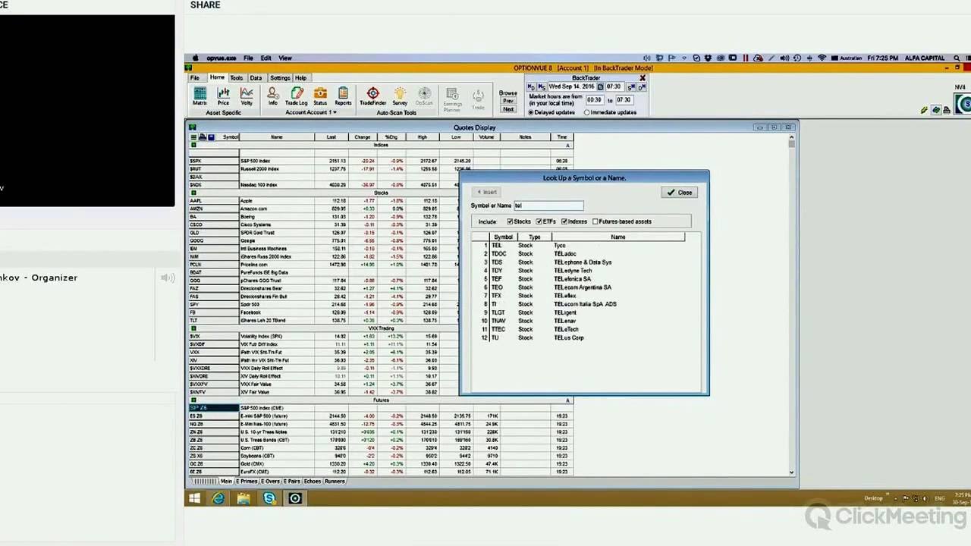Collapse the VXX Trading section
The image size is (971, 546).
tap(193, 328)
